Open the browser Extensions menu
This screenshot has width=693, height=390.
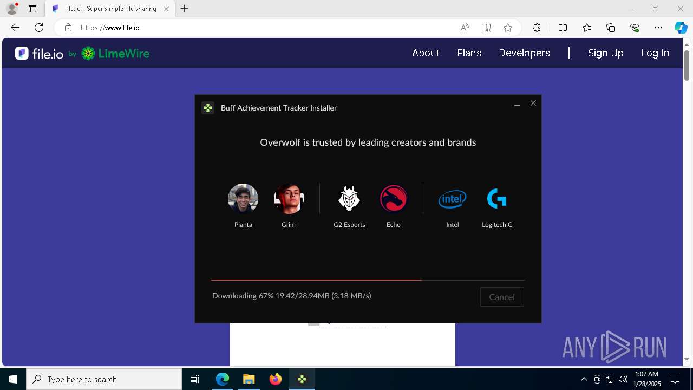[x=537, y=28]
